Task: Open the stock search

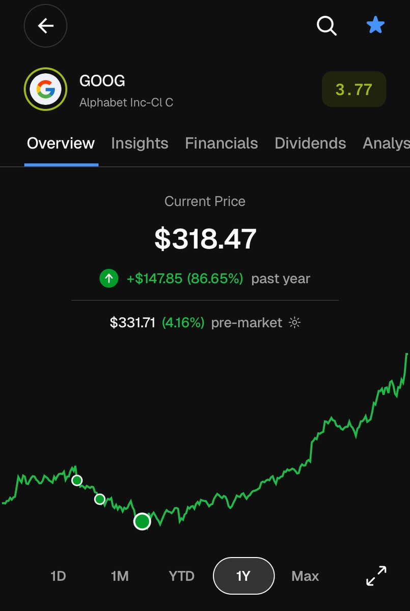Action: tap(326, 26)
